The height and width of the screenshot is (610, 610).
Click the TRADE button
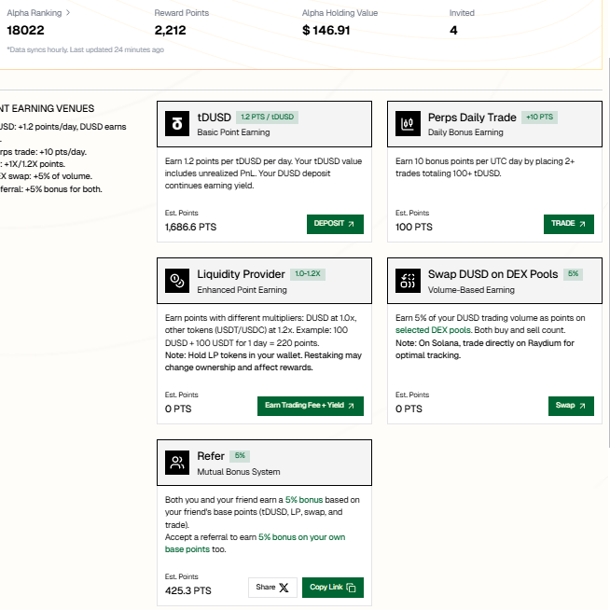tap(569, 224)
